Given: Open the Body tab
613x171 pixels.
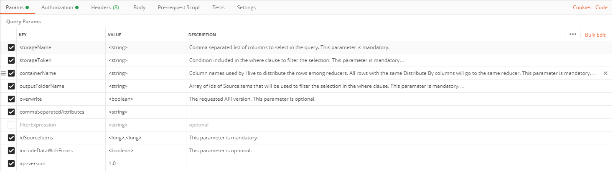Looking at the screenshot, I should (x=139, y=7).
